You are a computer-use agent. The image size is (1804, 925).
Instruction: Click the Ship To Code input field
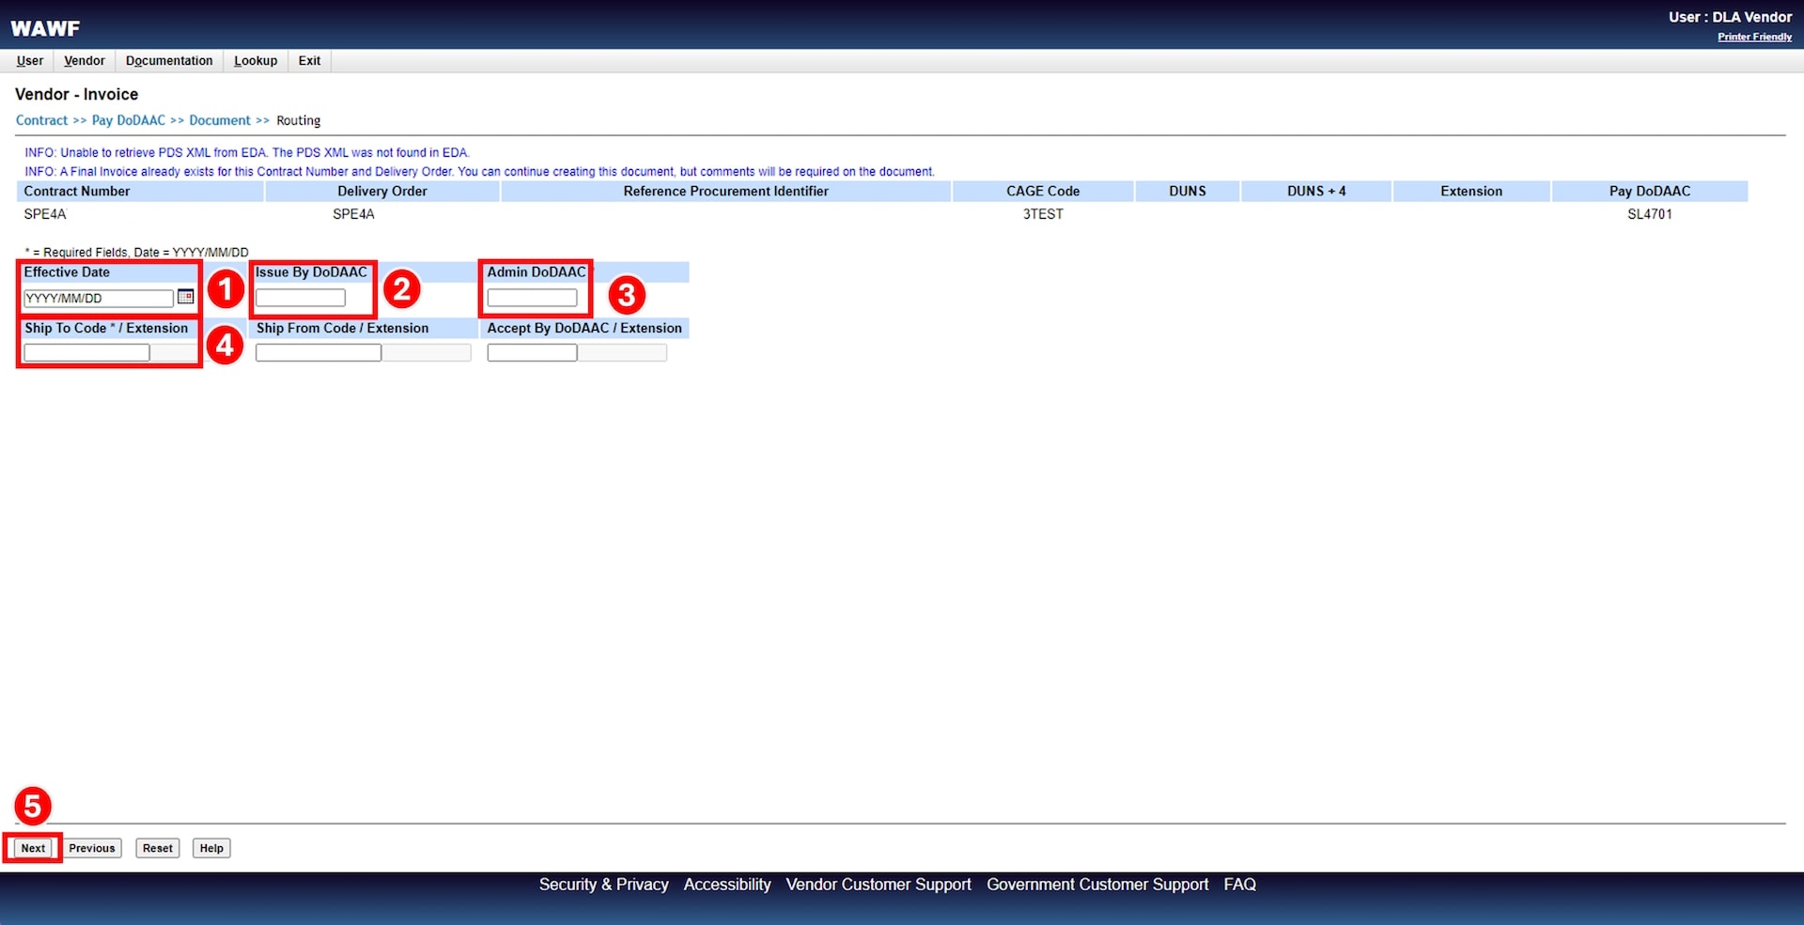point(86,353)
